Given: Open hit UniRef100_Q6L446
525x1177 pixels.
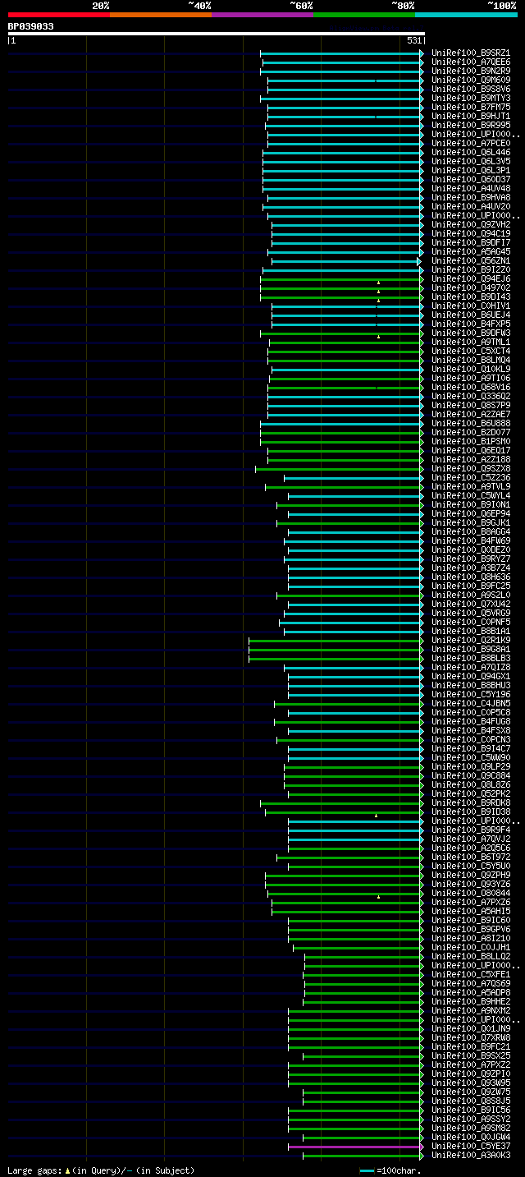Looking at the screenshot, I should (x=471, y=152).
